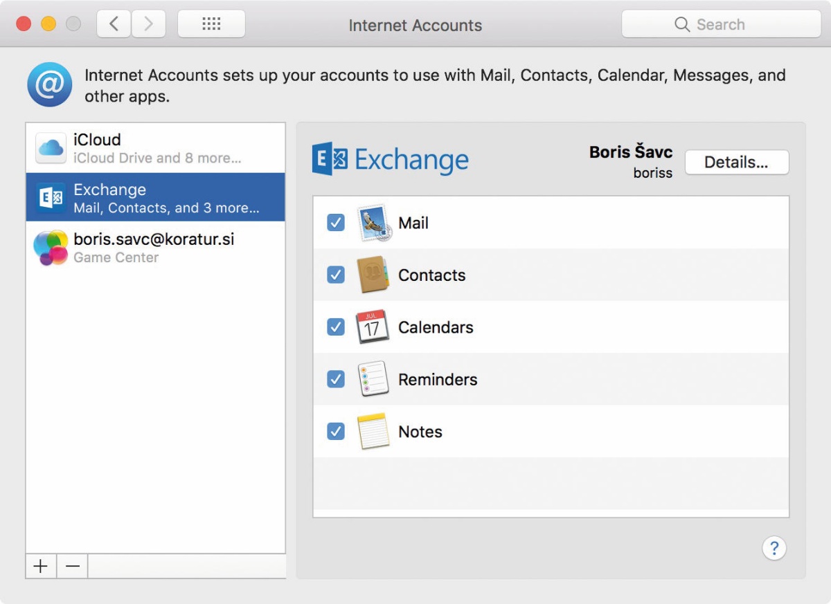
Task: Click the Reminders list icon
Action: tap(373, 379)
